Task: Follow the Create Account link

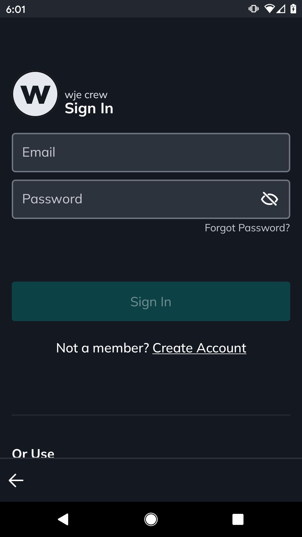Action: [x=199, y=348]
